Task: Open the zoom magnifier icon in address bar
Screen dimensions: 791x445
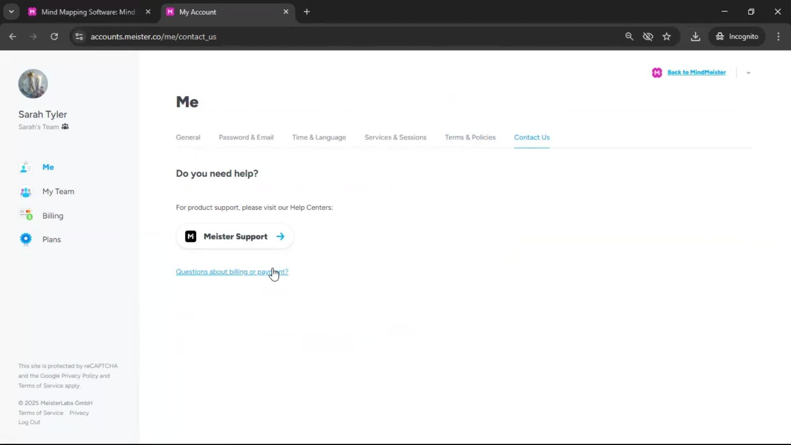Action: tap(629, 37)
